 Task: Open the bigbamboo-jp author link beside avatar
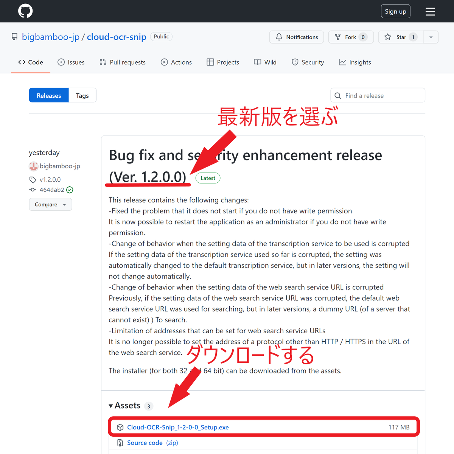(x=60, y=166)
